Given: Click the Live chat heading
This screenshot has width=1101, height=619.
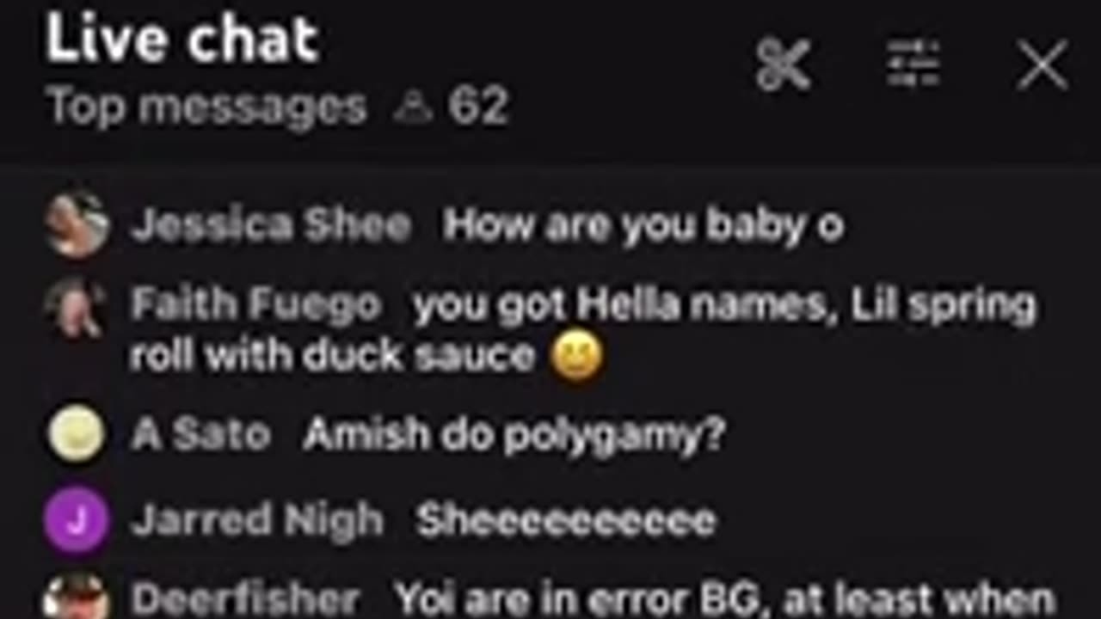Looking at the screenshot, I should pyautogui.click(x=182, y=39).
